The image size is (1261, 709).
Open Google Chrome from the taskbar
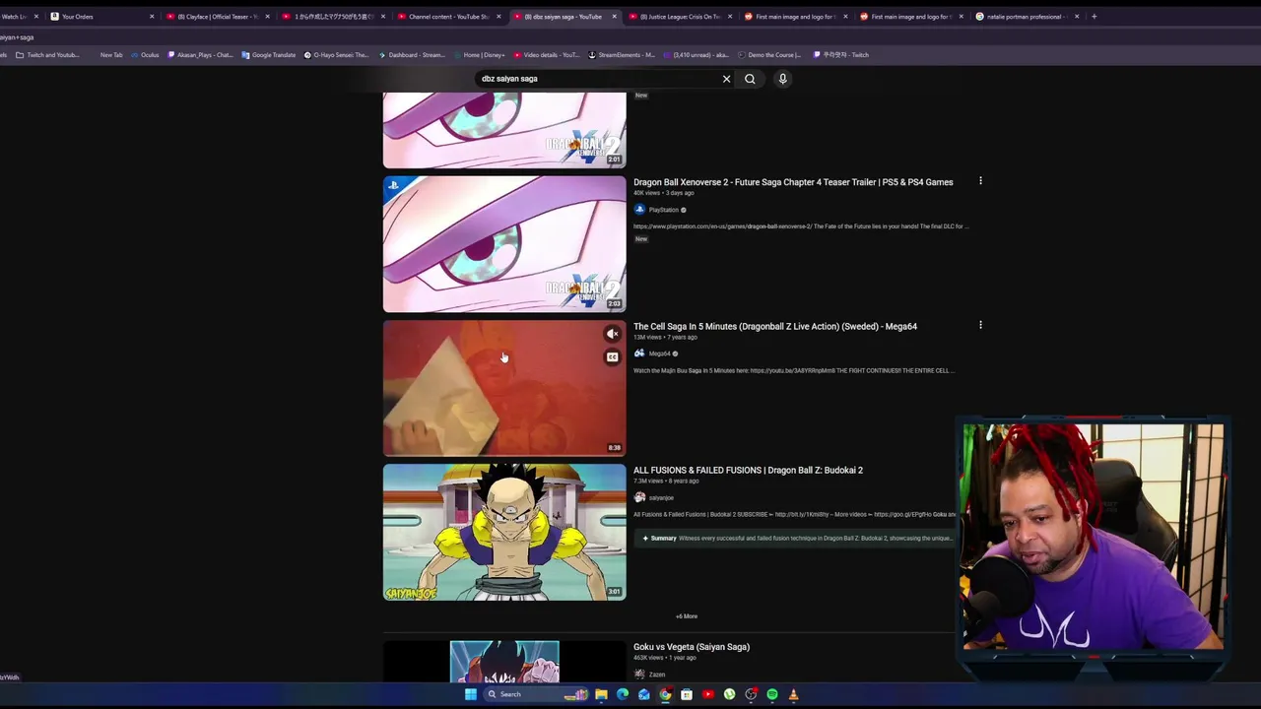665,694
